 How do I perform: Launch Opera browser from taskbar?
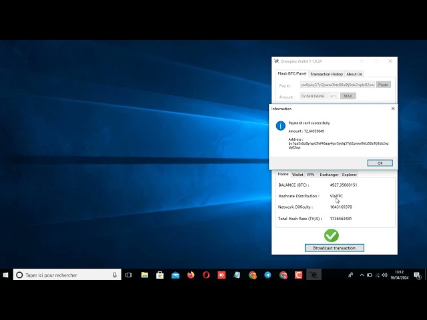point(206,275)
